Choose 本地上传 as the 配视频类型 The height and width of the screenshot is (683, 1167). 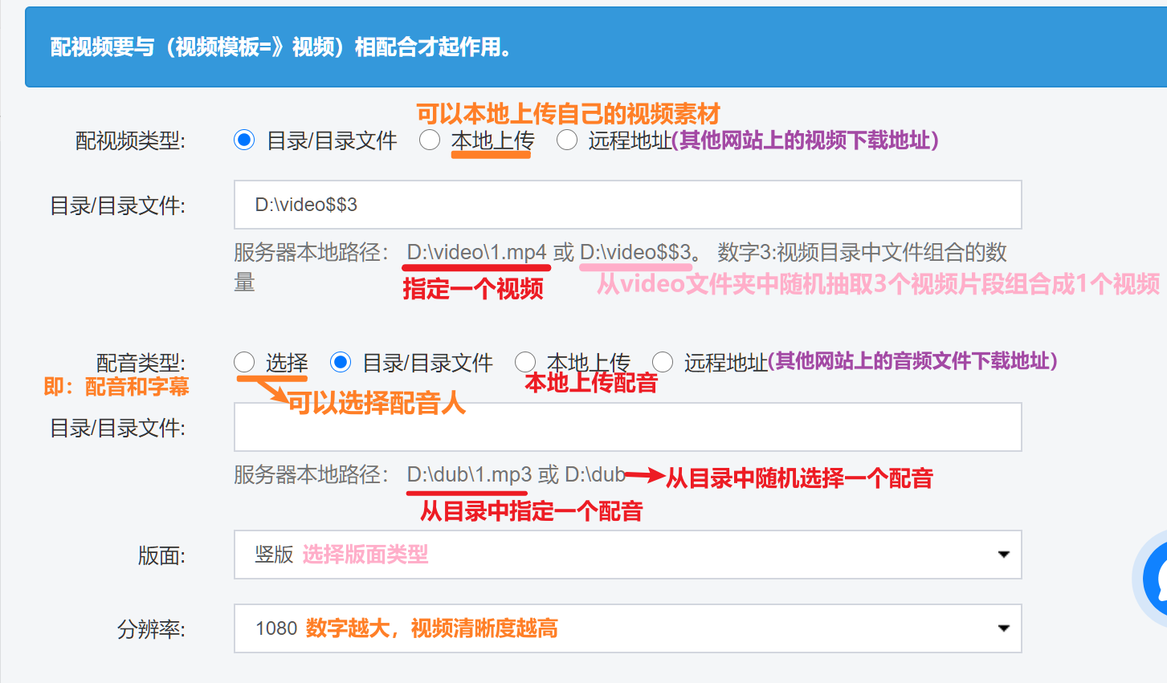tap(430, 140)
